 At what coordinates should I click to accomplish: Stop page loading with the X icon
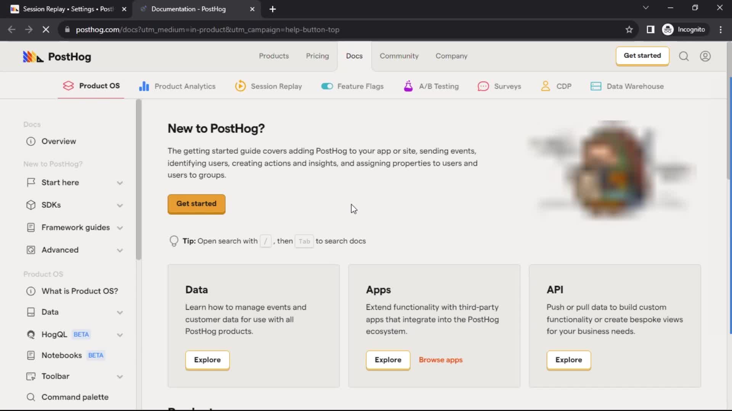point(46,30)
